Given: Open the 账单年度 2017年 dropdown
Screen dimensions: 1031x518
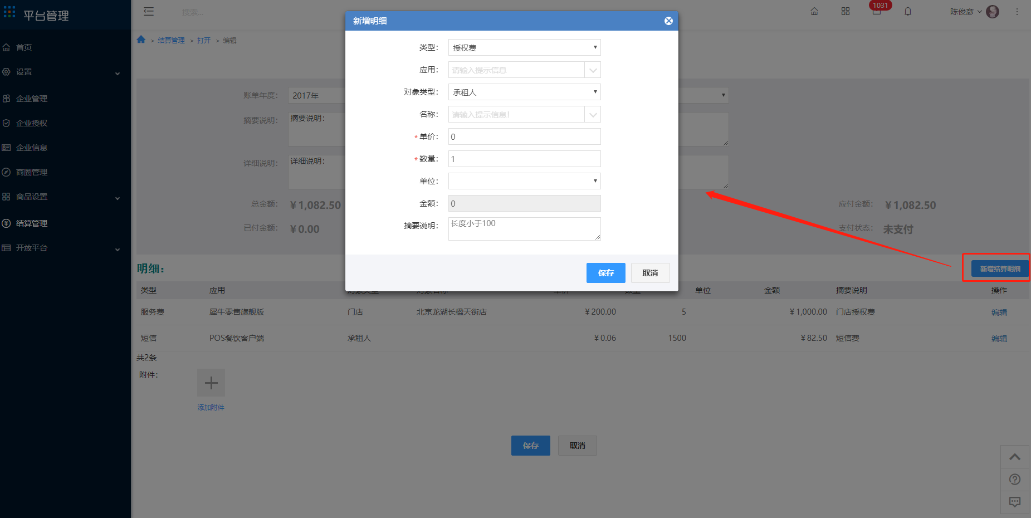Looking at the screenshot, I should (316, 95).
